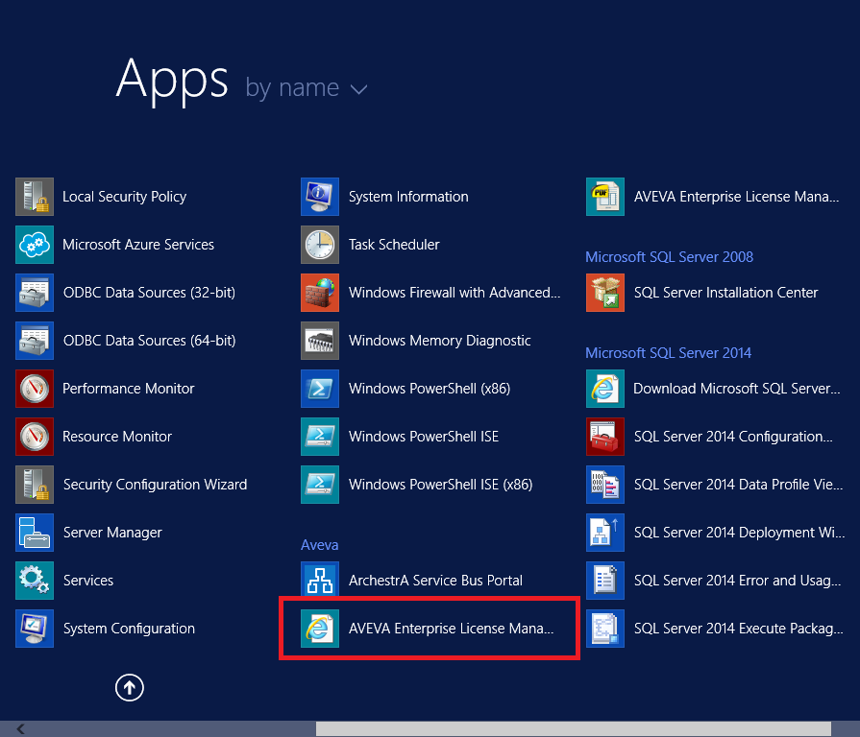860x737 pixels.
Task: Open the Server Manager icon
Action: click(35, 533)
